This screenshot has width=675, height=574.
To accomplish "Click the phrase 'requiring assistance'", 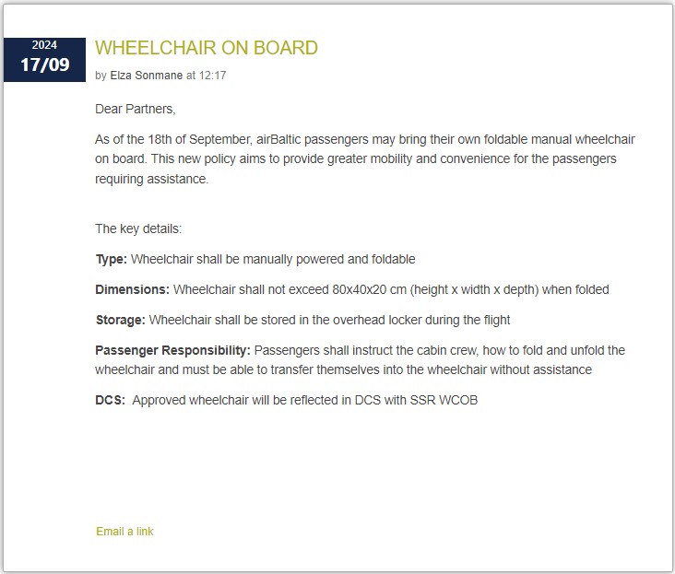I will pyautogui.click(x=151, y=179).
